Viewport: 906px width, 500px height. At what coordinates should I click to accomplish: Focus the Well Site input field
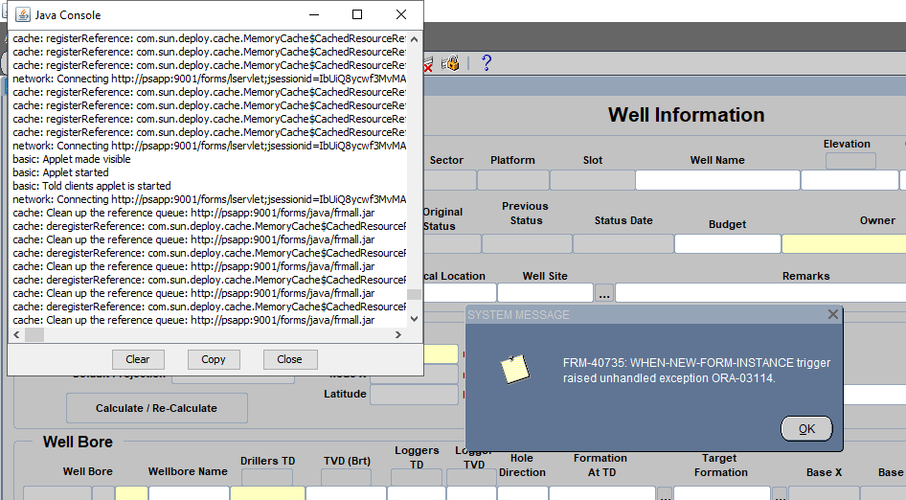coord(546,293)
